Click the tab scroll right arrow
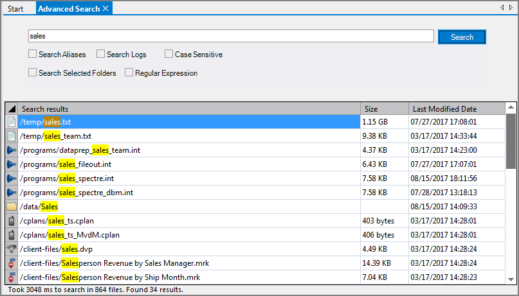 point(510,8)
